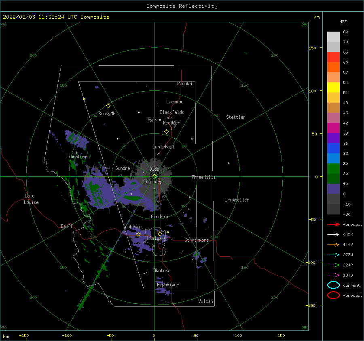Image resolution: width=364 pixels, height=341 pixels.
Task: Pick the blue 33–36 dBZ swatch
Action: [333, 148]
